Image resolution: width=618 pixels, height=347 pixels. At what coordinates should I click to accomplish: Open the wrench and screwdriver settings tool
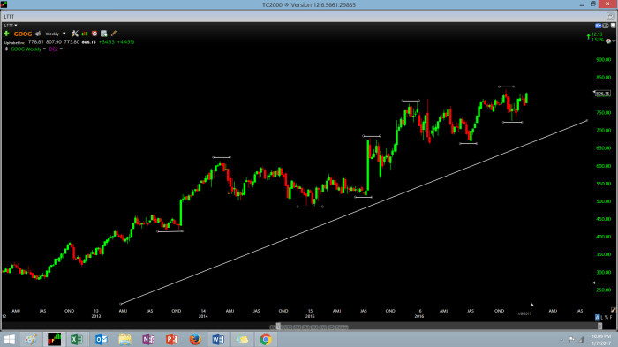pyautogui.click(x=75, y=34)
